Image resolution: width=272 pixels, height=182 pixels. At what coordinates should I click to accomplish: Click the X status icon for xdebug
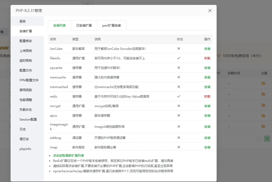179,138
